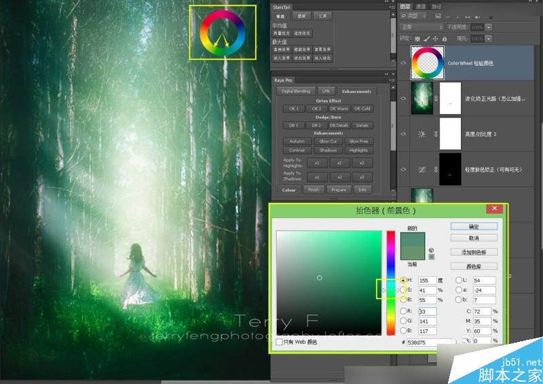Click the OE Warm button

pos(339,109)
